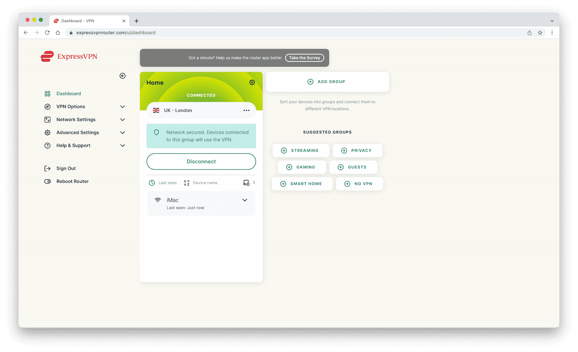The image size is (578, 352).
Task: Click the Disconnect button
Action: point(201,162)
